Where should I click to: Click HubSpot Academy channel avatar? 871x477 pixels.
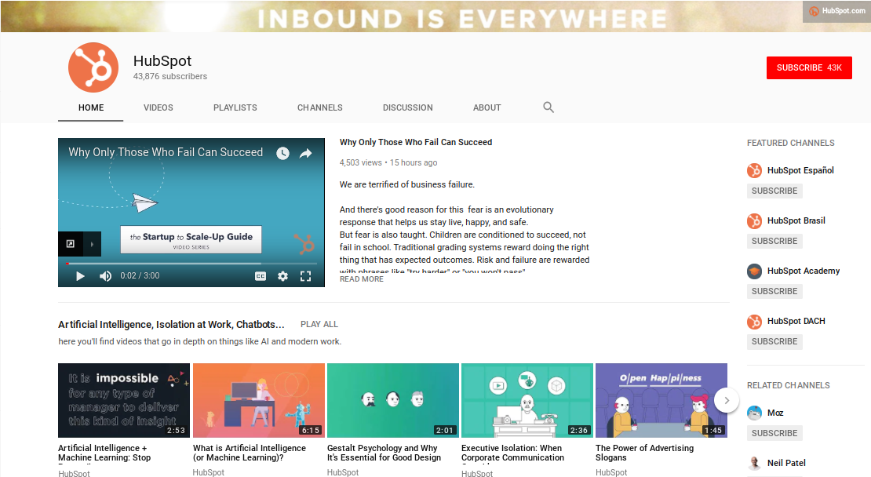(754, 271)
